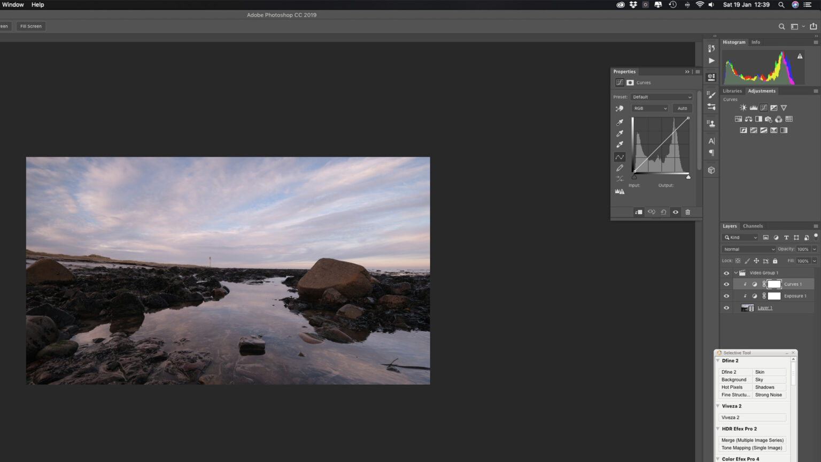Hide the Exposure 1 adjustment layer

(726, 295)
